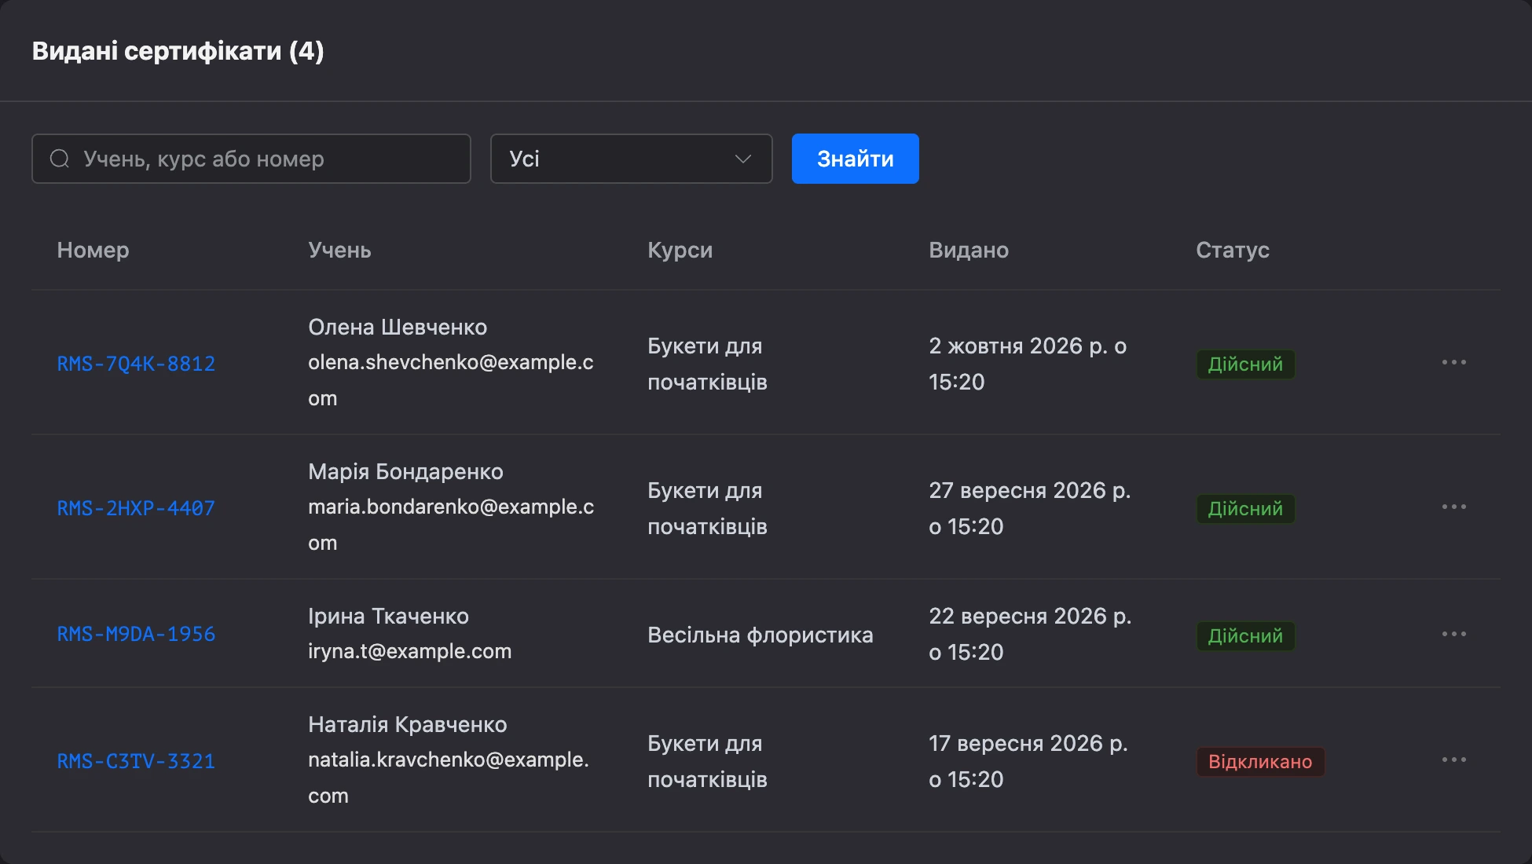1532x864 pixels.
Task: Click the Дійсний badge in Ірина Ткаченко row
Action: coord(1245,635)
